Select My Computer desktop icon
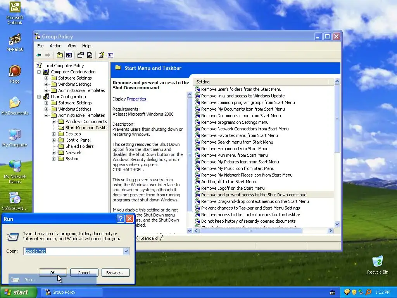 click(x=15, y=138)
